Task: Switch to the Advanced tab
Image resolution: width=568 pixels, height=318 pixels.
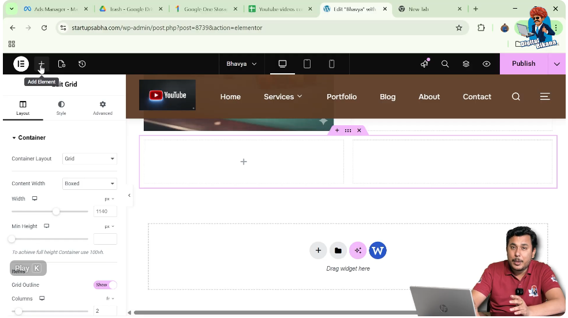Action: 103,108
